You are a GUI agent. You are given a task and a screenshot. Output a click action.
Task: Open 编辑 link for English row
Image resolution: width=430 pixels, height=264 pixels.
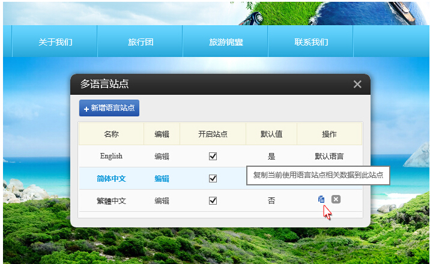pos(162,157)
